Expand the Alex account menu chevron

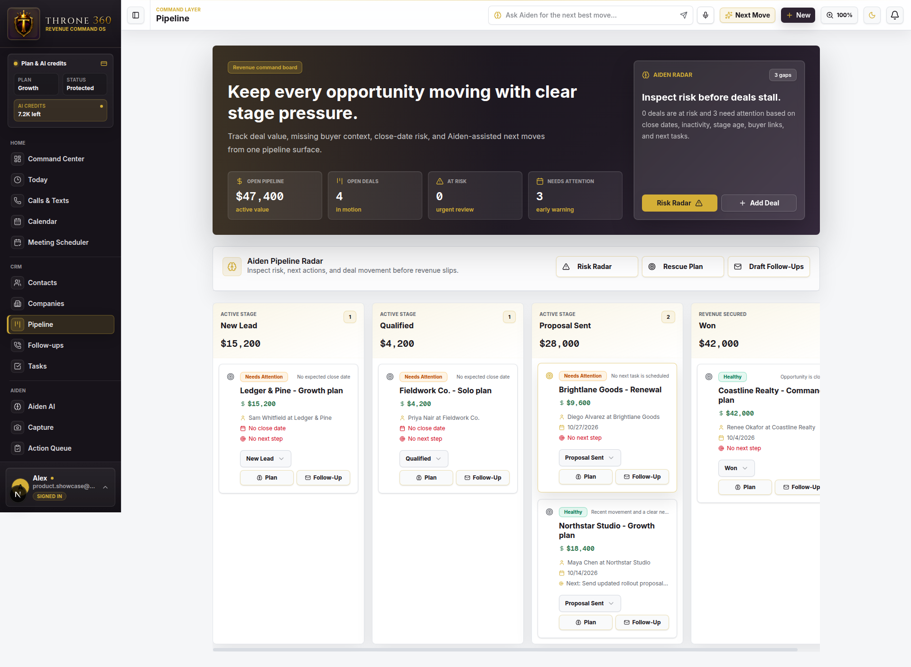pos(105,487)
